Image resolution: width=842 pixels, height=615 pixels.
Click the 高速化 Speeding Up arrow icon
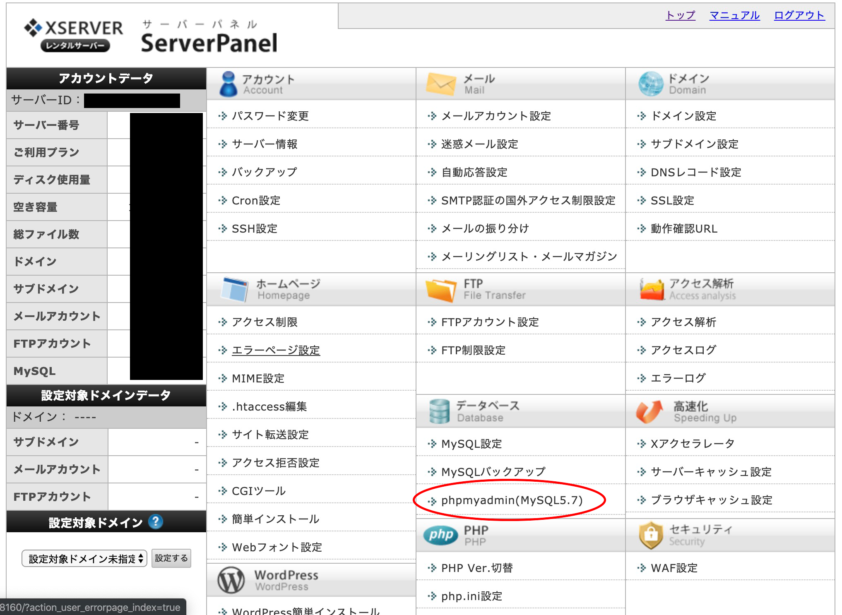[649, 411]
